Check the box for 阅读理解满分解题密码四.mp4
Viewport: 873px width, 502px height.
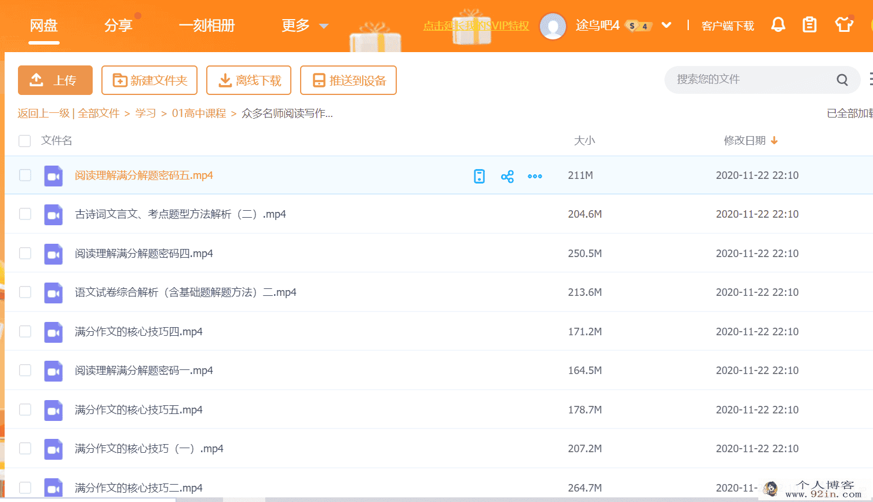(x=25, y=253)
